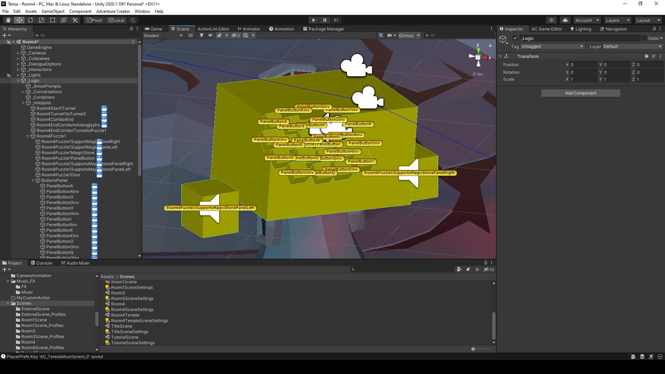Open Unity Collab cloud icon

pyautogui.click(x=565, y=20)
